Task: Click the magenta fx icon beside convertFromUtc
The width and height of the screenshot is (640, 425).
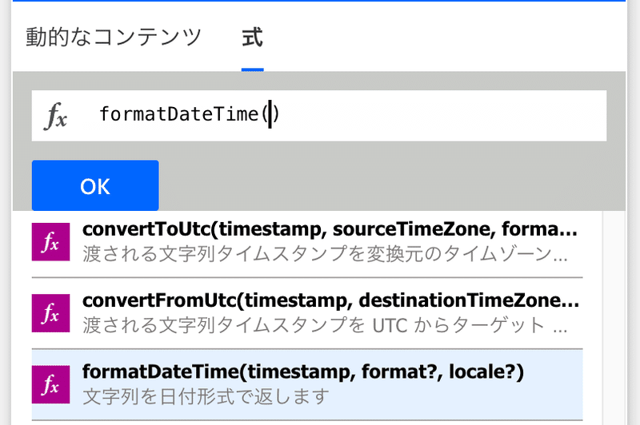Action: (50, 313)
